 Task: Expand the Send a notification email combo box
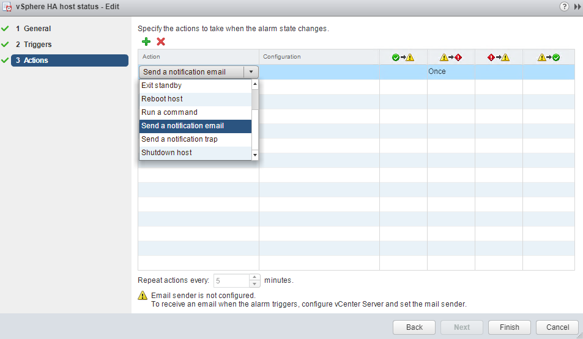tap(251, 72)
